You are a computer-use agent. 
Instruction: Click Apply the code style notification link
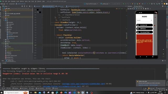click(x=143, y=85)
